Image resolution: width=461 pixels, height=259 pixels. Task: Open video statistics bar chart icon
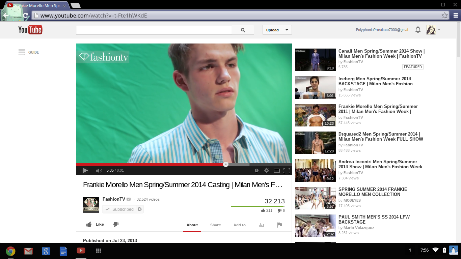[261, 225]
